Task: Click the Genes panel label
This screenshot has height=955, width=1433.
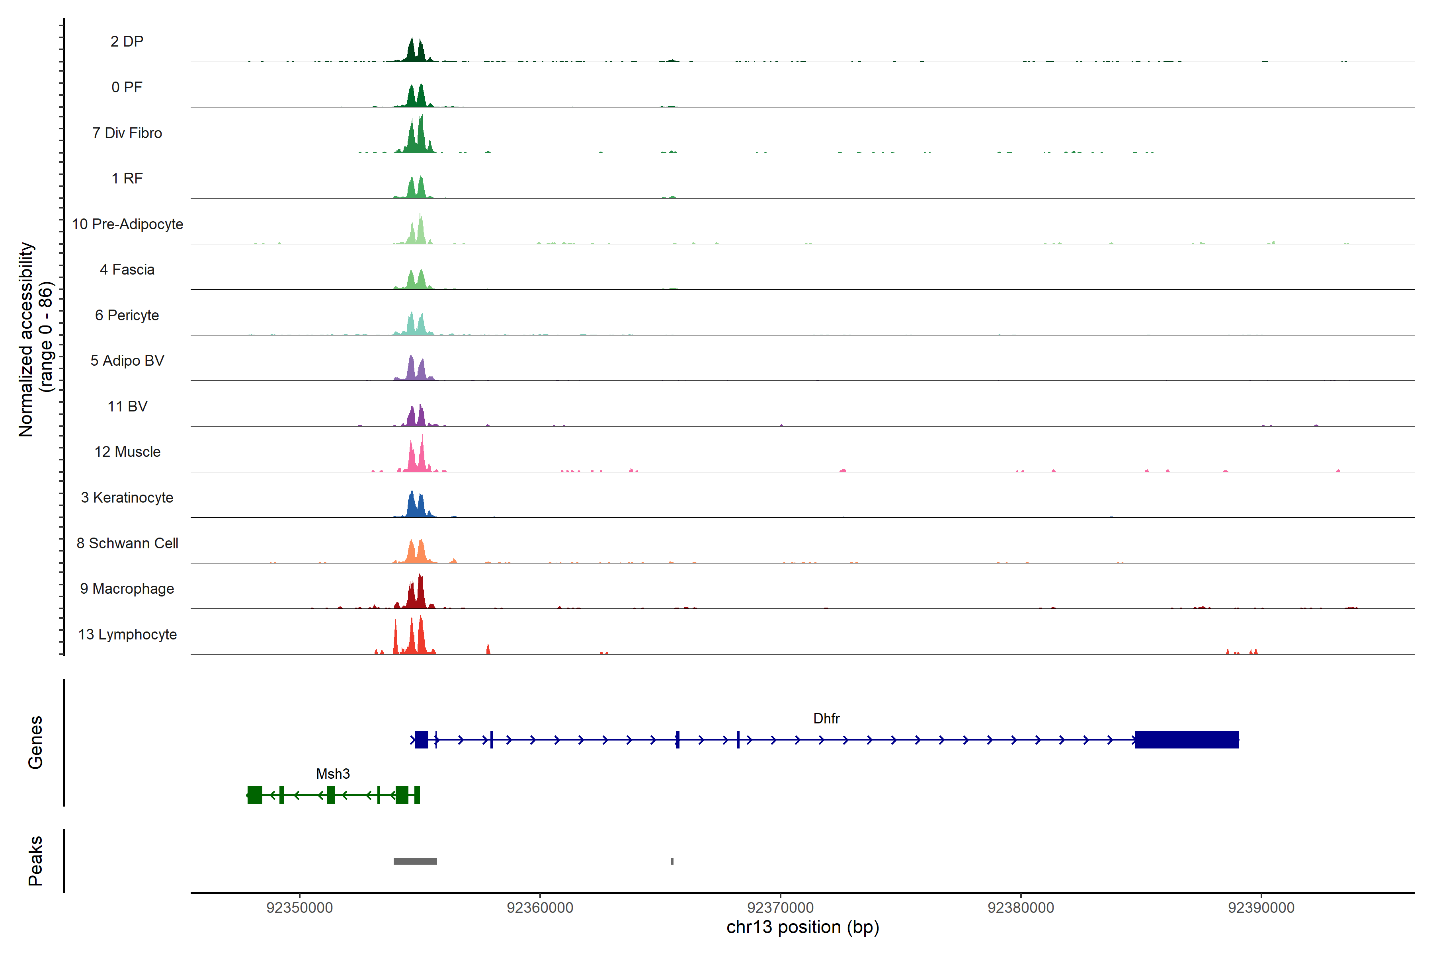Action: point(35,742)
